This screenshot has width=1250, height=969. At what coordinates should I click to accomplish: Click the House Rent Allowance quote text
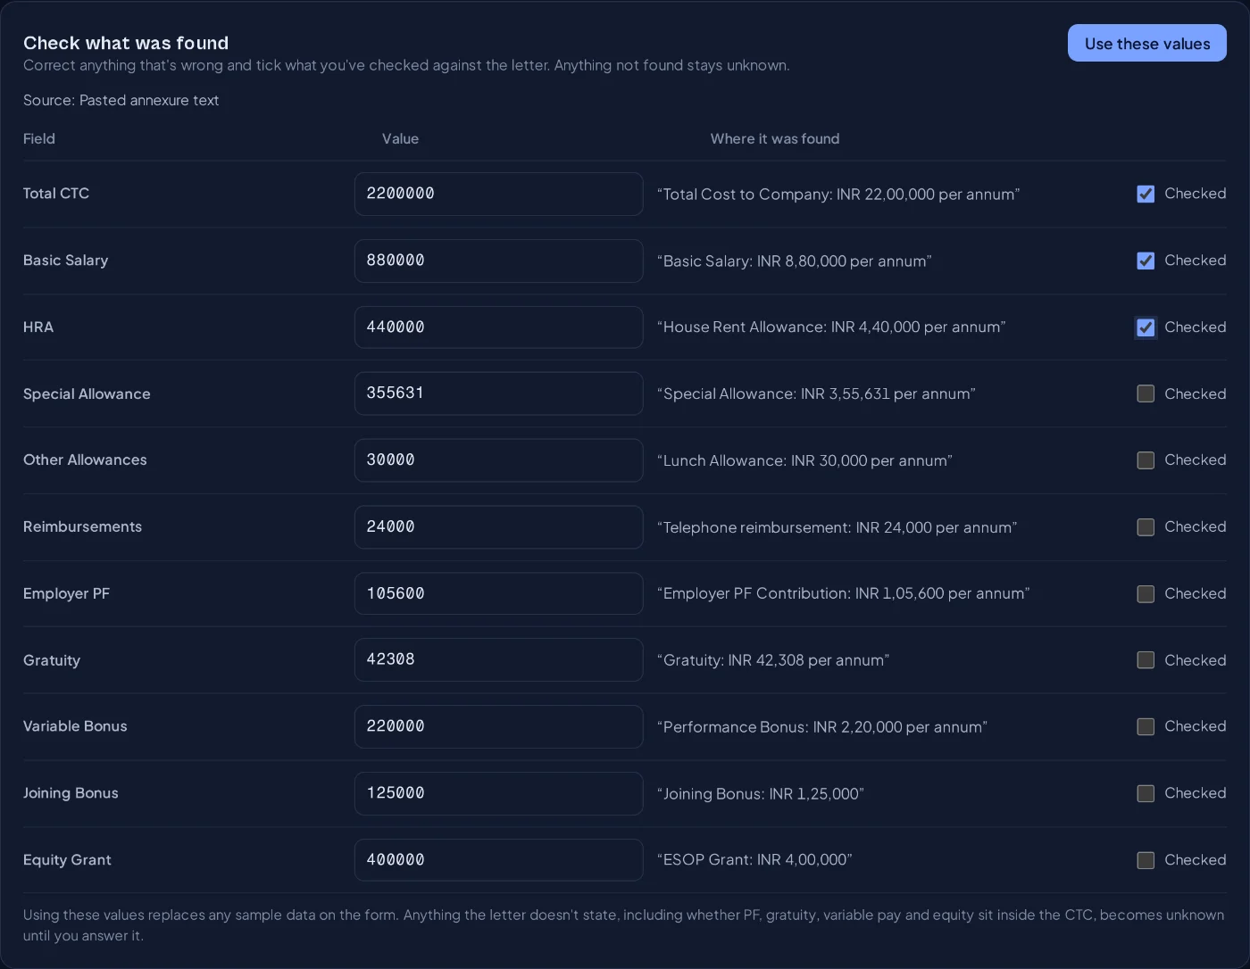[831, 327]
